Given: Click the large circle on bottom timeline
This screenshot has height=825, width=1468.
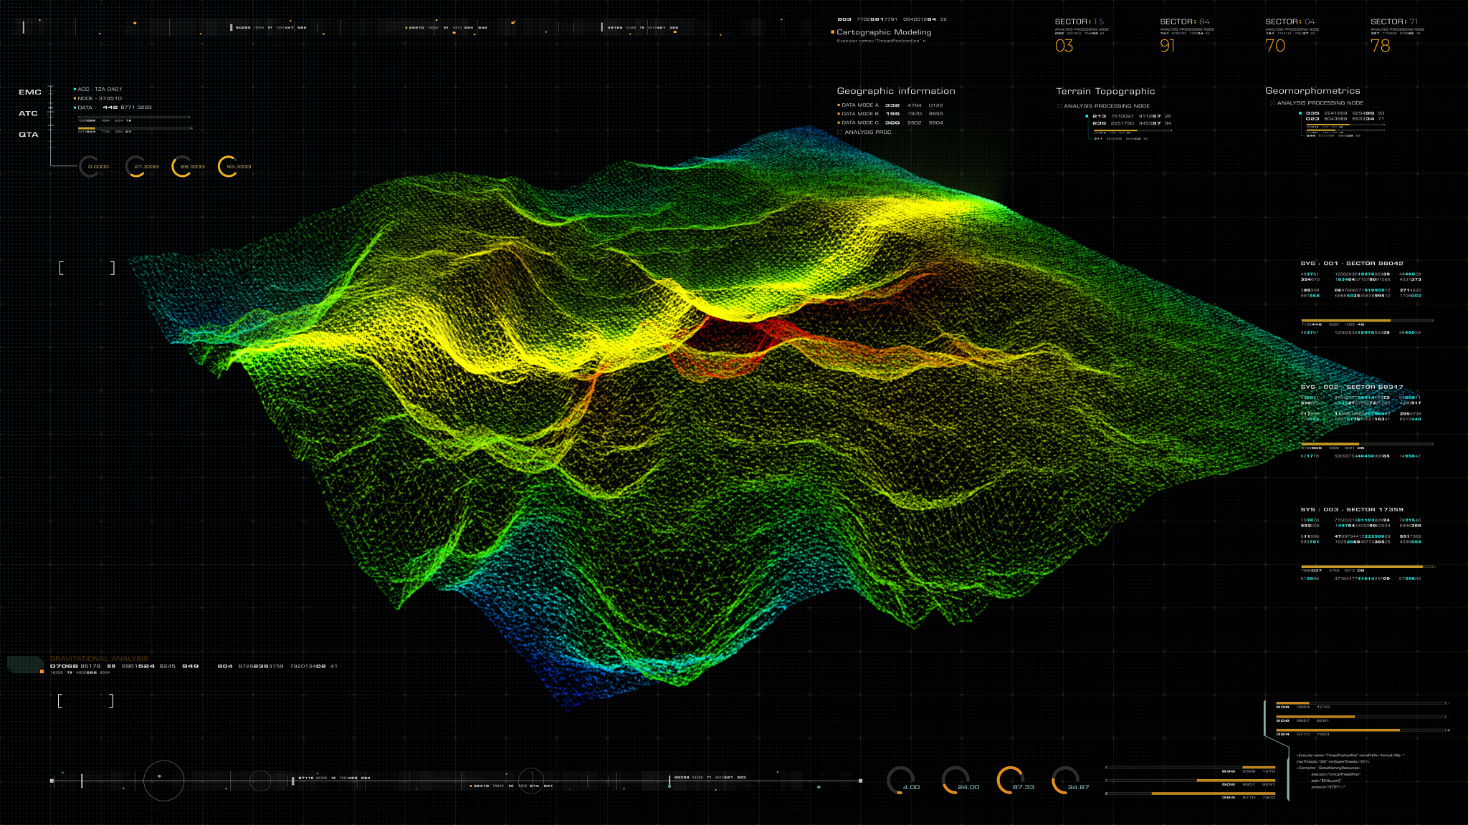Looking at the screenshot, I should (x=164, y=781).
